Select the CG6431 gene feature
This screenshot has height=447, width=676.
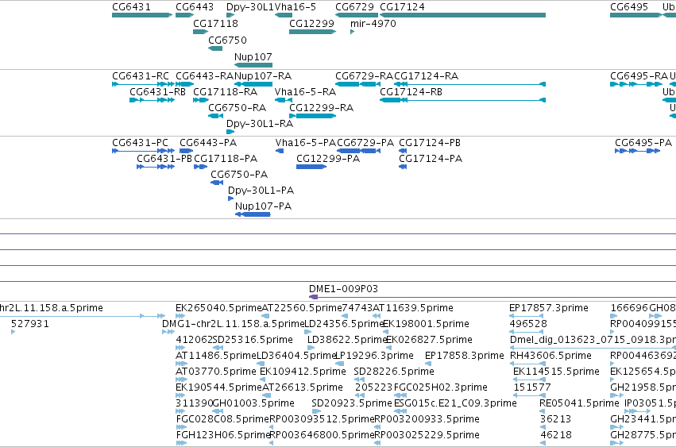142,15
